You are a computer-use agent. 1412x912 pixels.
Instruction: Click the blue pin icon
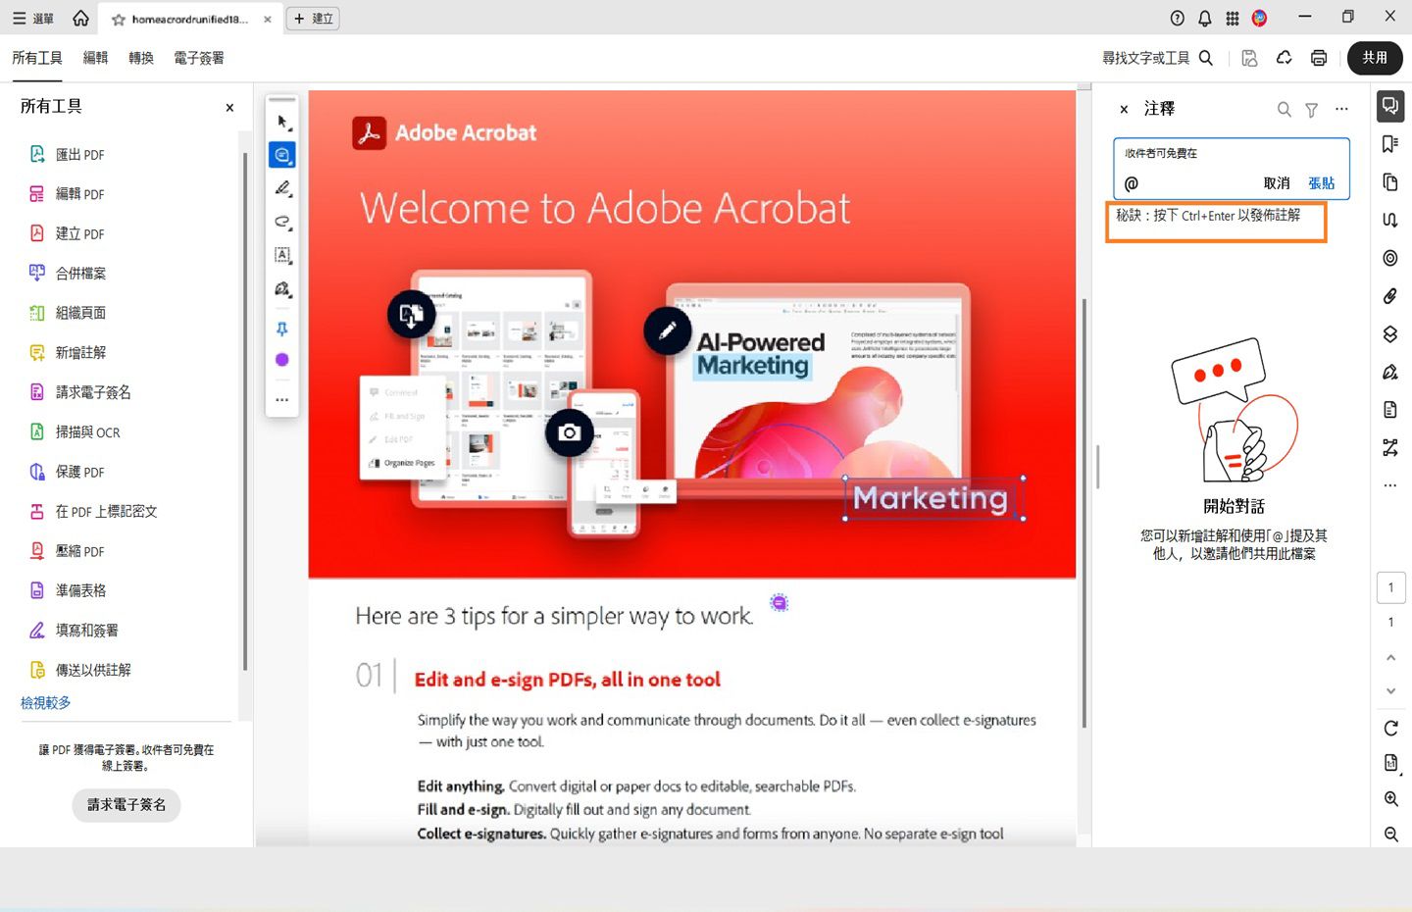point(282,329)
